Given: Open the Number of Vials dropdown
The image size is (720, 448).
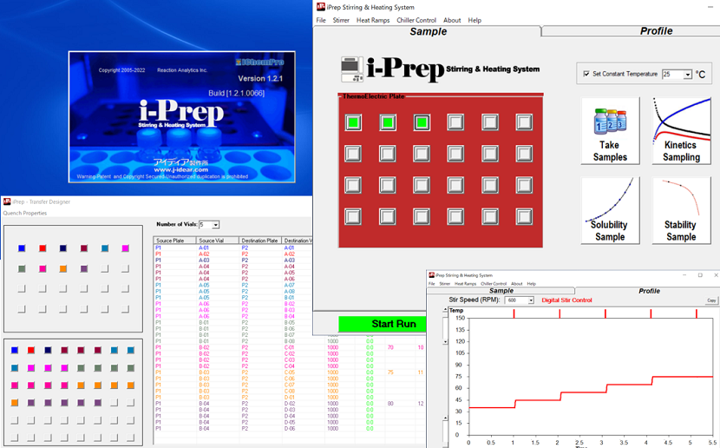Looking at the screenshot, I should point(215,225).
